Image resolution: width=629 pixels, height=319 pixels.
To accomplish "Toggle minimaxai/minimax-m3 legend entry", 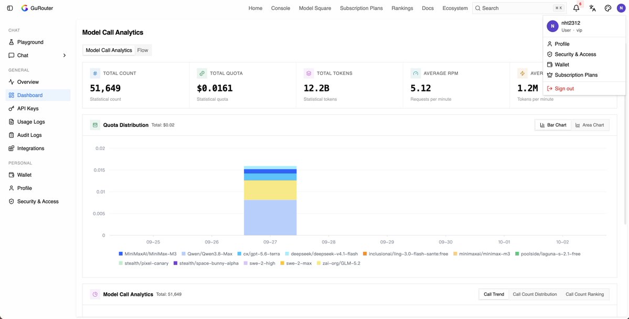I will (x=482, y=254).
